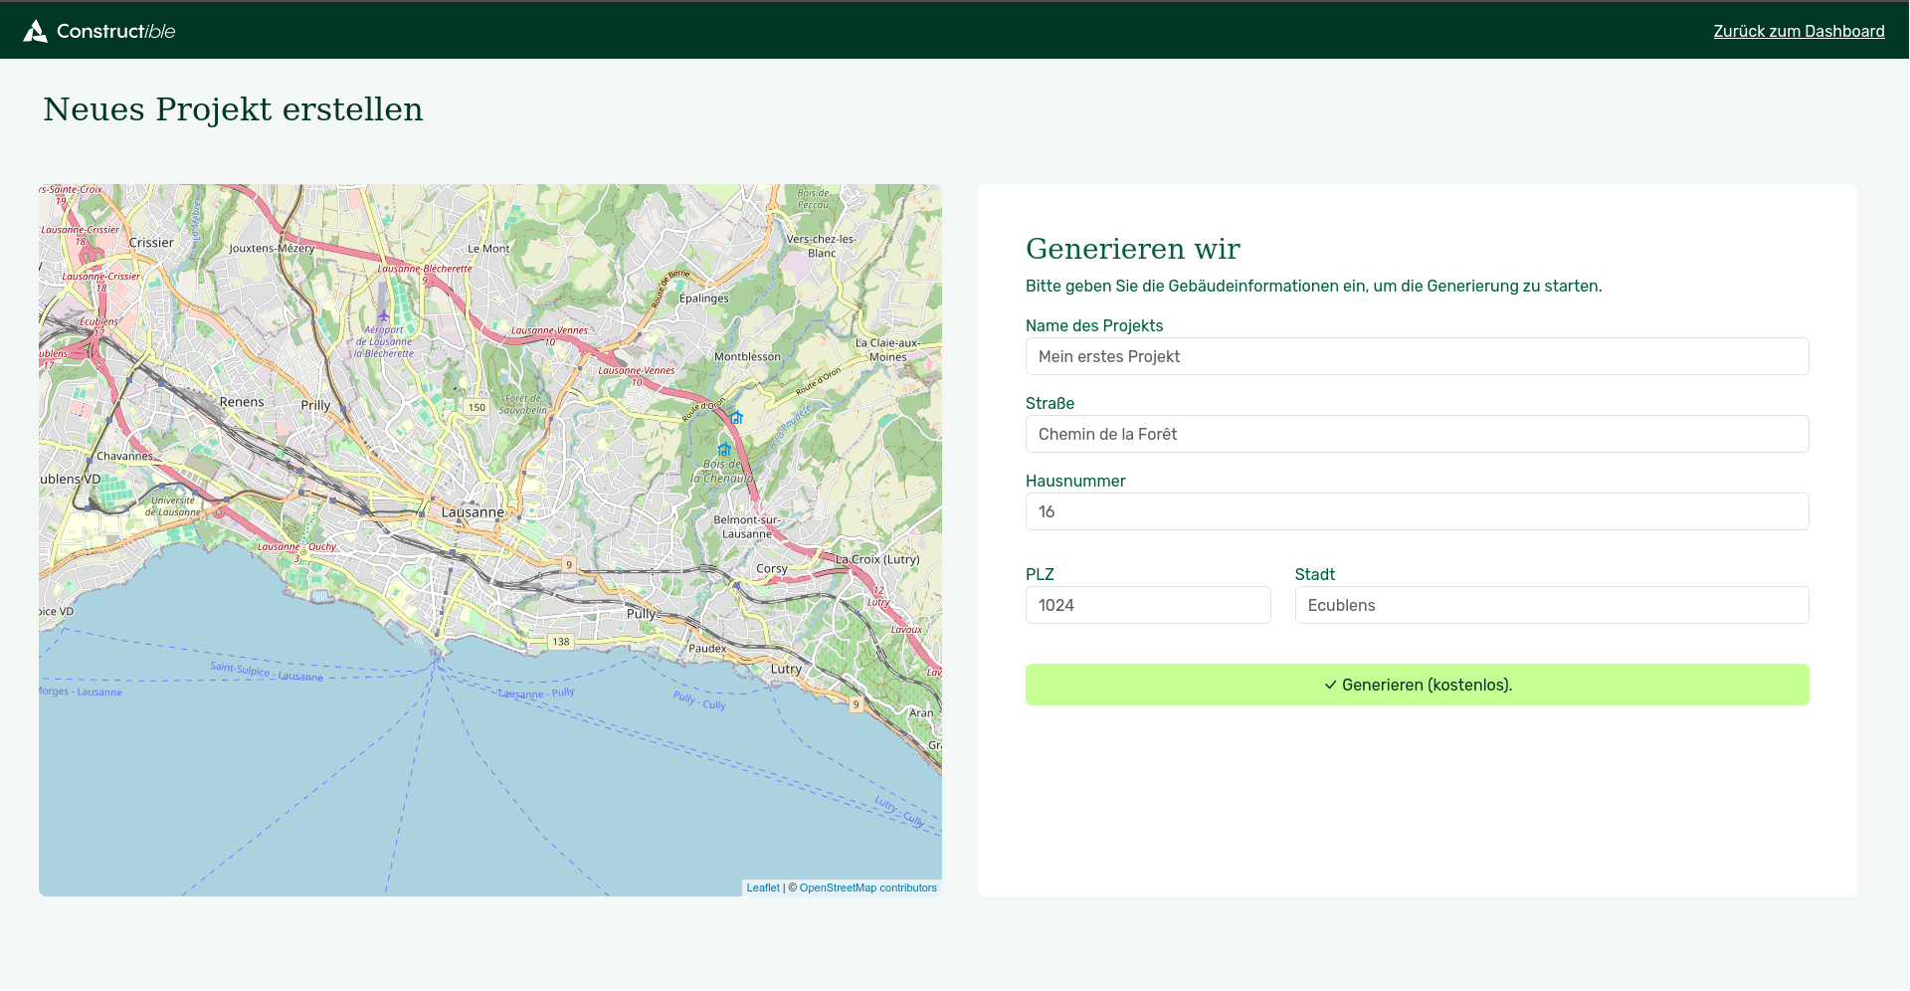Focus the Straße input with Chemin de la Forêt

point(1418,434)
